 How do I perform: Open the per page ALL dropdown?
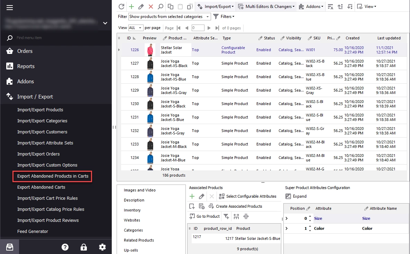tap(135, 28)
